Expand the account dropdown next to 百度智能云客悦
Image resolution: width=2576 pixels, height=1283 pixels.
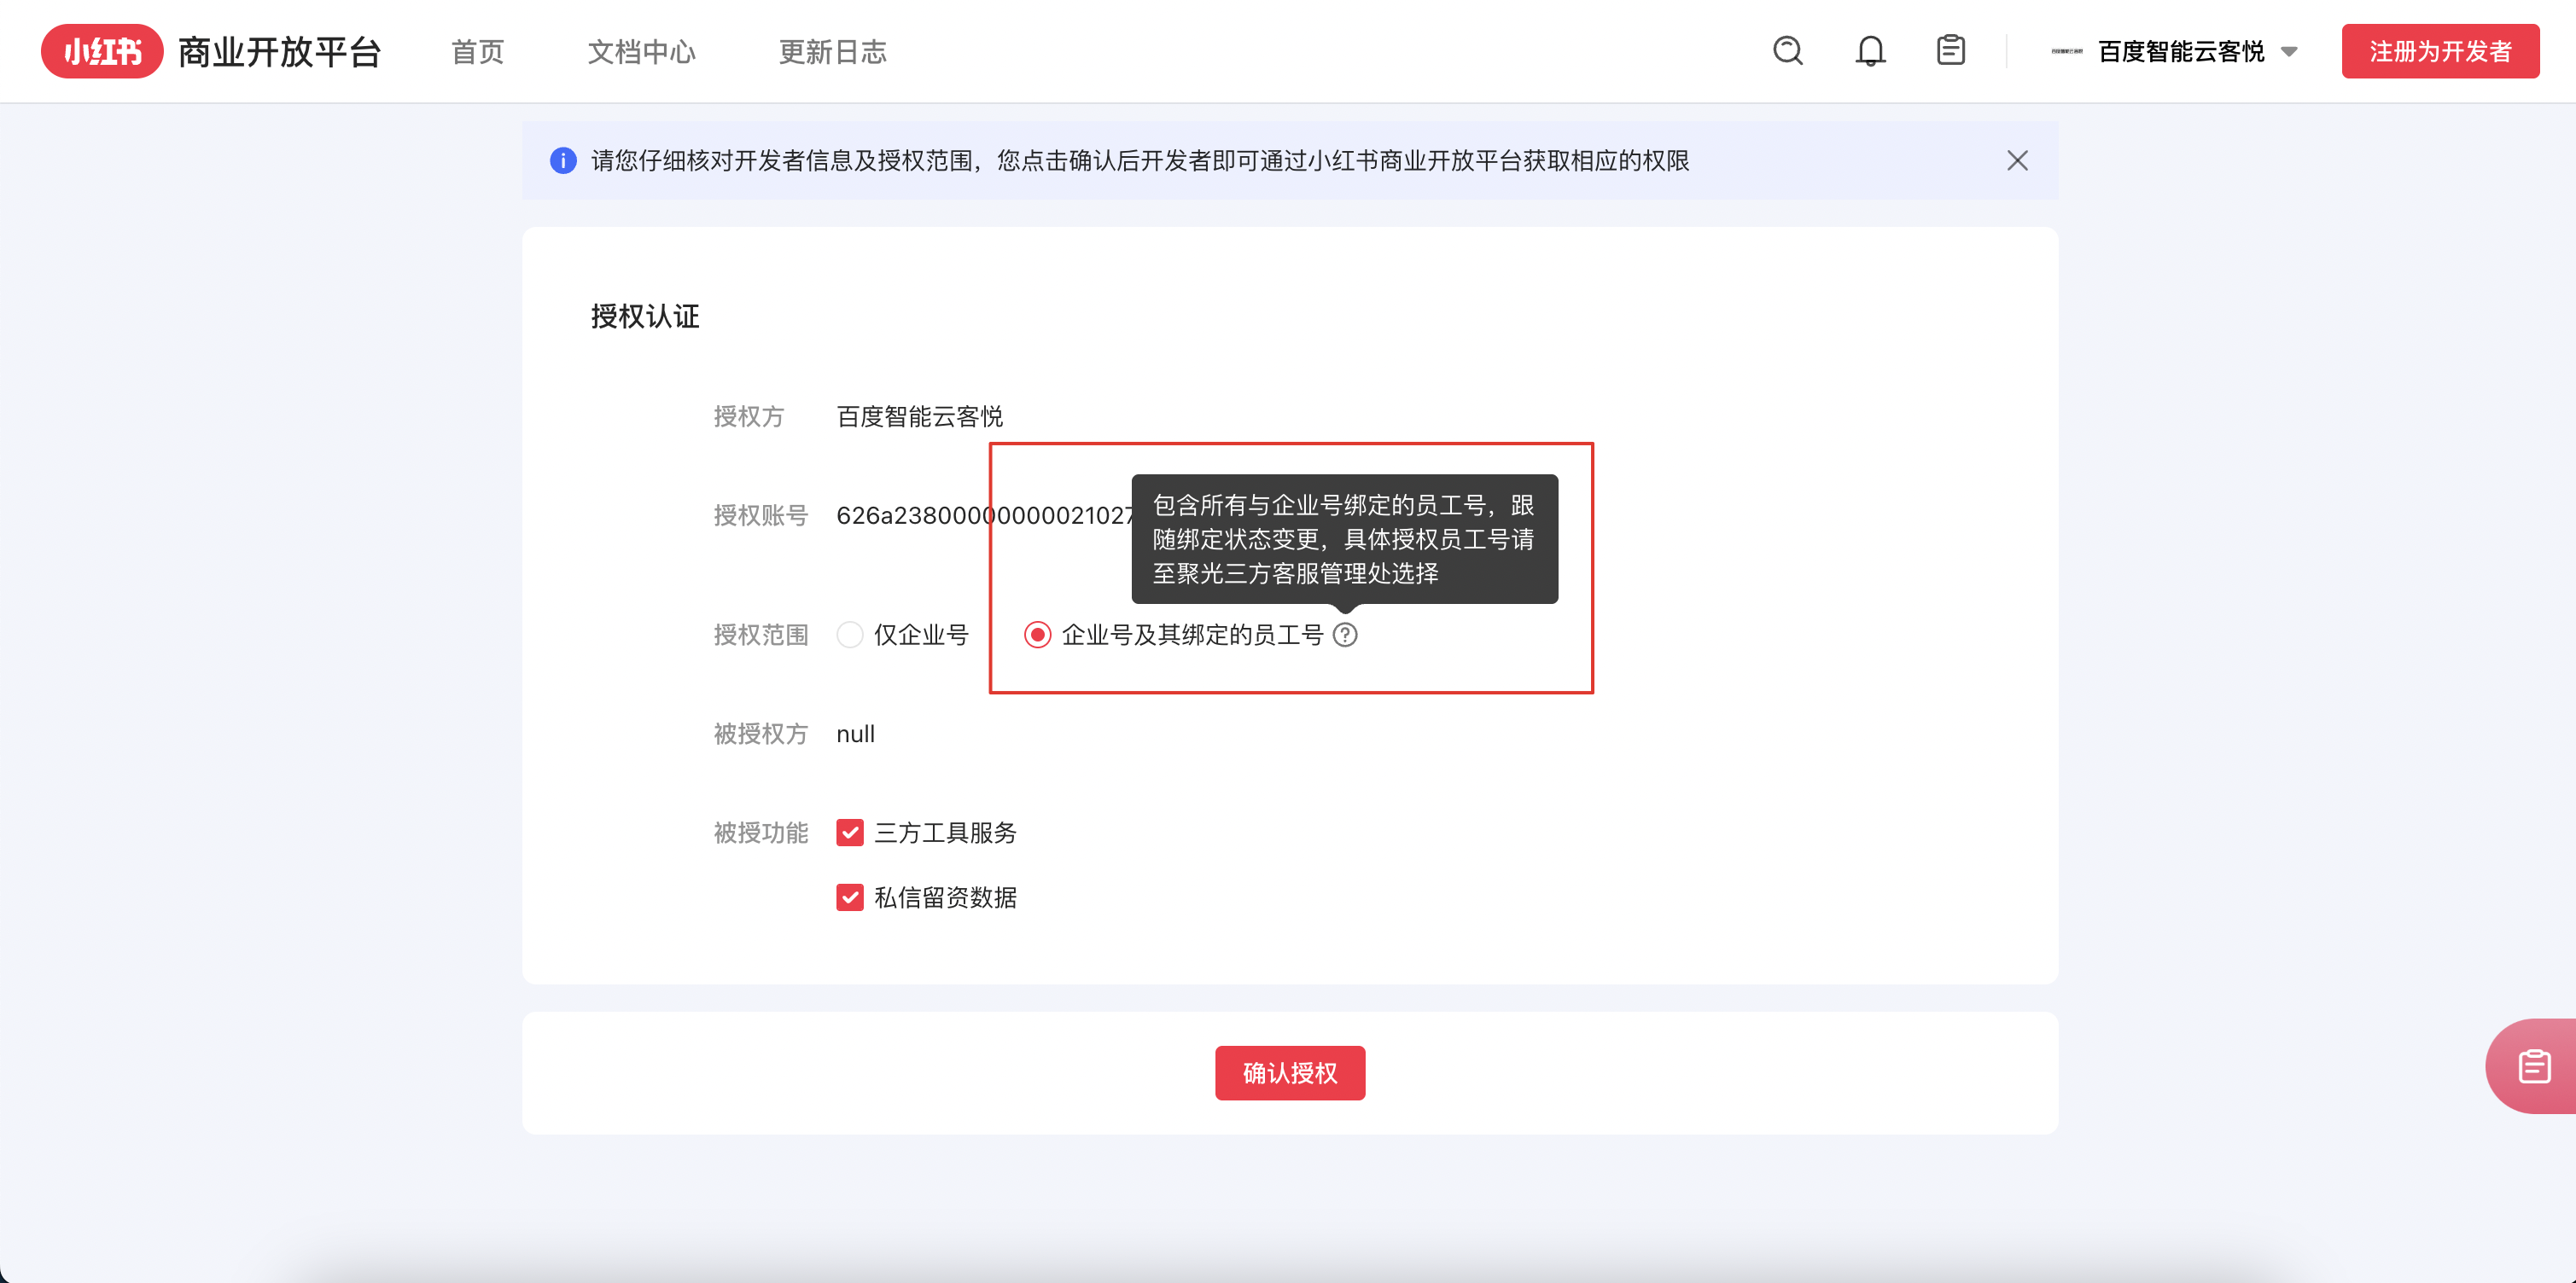click(2290, 51)
